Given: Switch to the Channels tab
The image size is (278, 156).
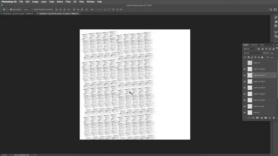Looking at the screenshot, I should [x=254, y=45].
